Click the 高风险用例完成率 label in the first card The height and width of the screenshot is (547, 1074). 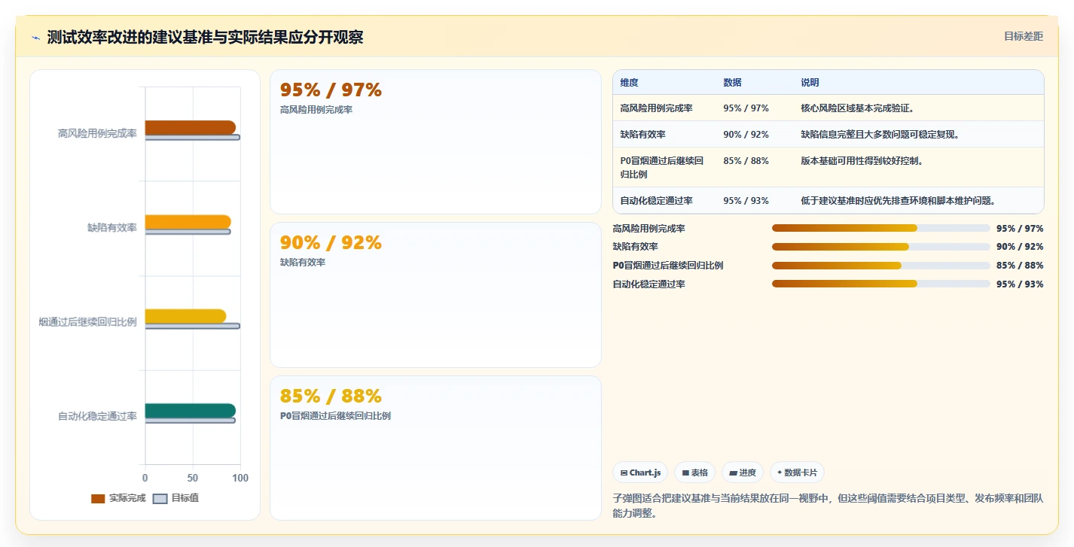tap(316, 110)
